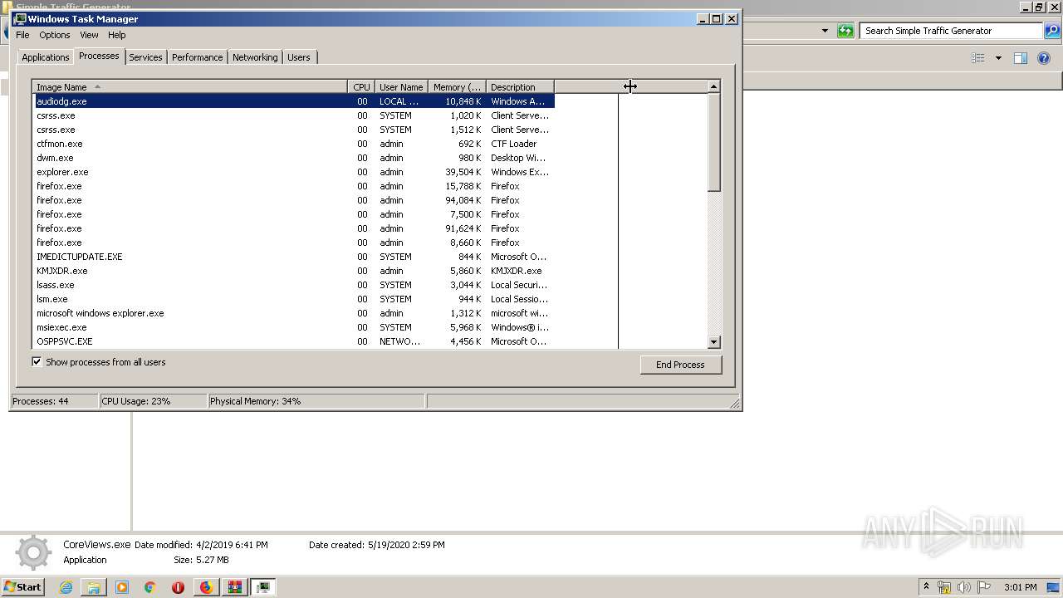This screenshot has height=598, width=1063.
Task: Restore the Simple Traffic Generator explorer window
Action: [1039, 7]
